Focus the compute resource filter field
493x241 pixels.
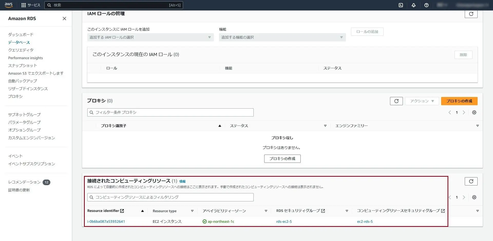coord(170,197)
